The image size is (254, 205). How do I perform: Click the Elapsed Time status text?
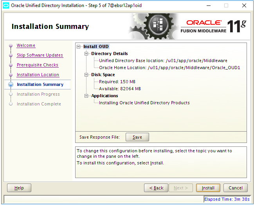(227, 199)
